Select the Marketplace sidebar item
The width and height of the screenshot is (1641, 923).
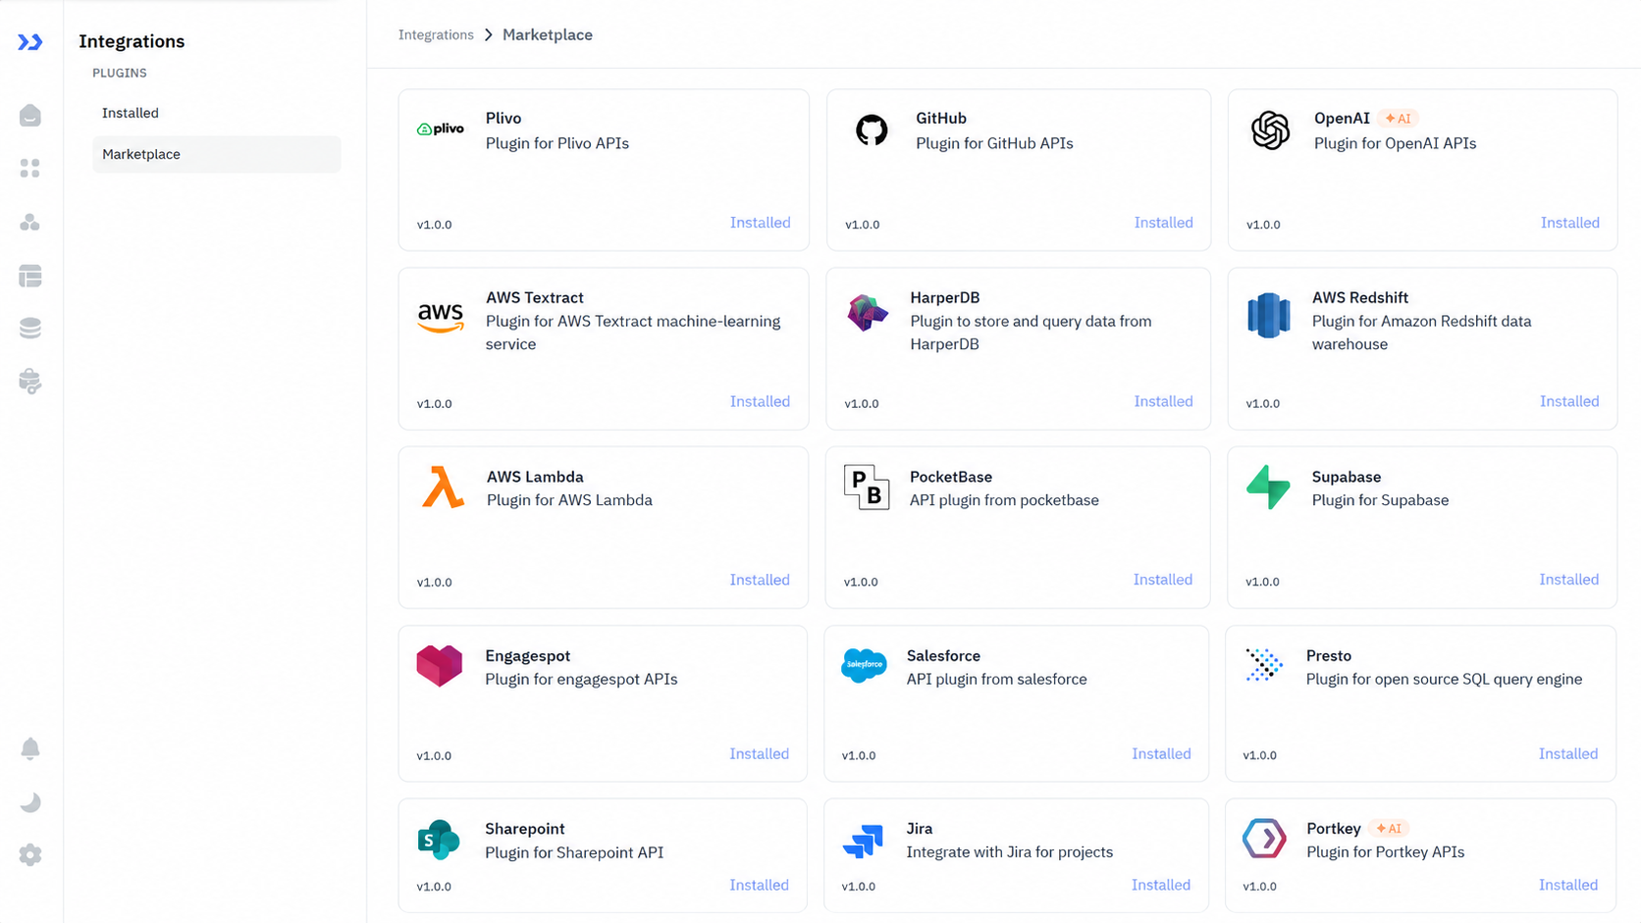click(x=217, y=154)
